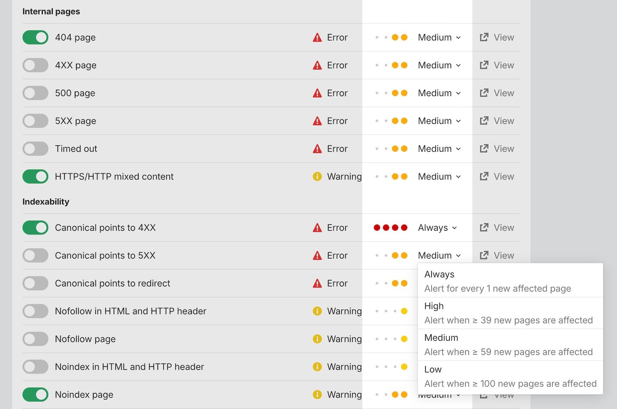
Task: Click View link for 5XX page
Action: tap(504, 121)
